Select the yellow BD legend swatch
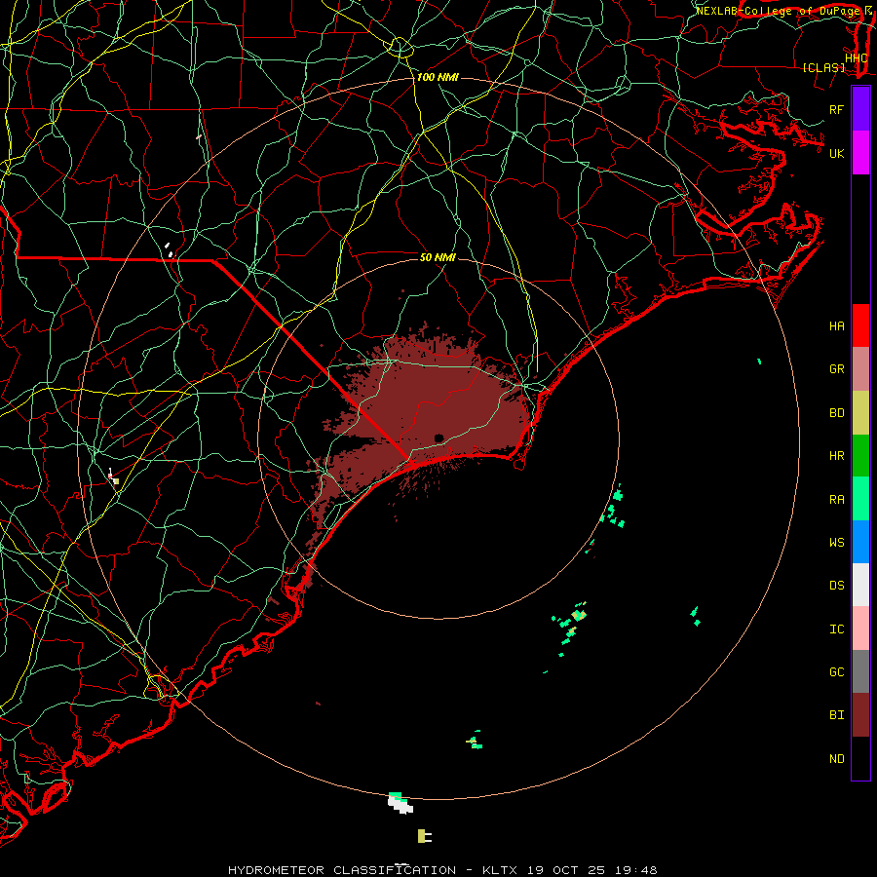This screenshot has height=877, width=877. [x=860, y=413]
